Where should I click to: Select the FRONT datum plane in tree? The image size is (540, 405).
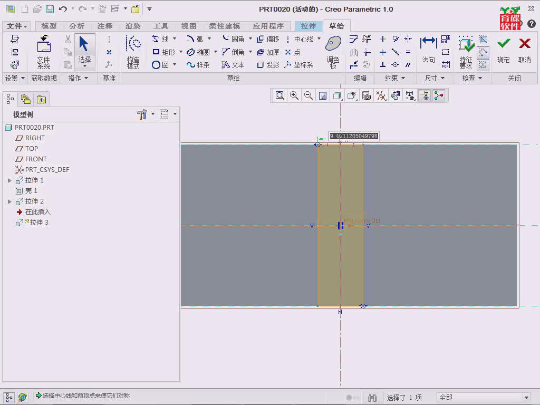(31, 159)
